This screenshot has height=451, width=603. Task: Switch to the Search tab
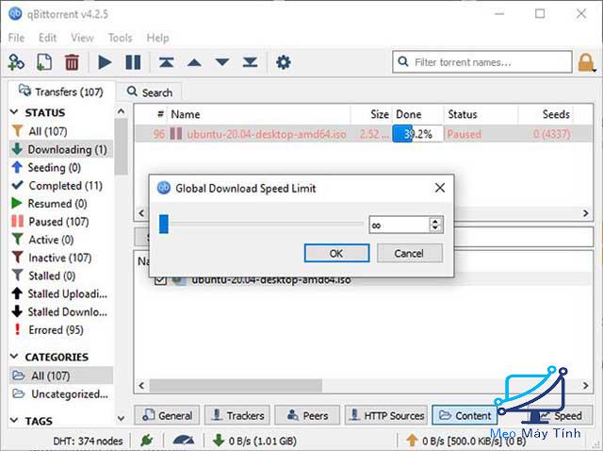click(x=150, y=92)
